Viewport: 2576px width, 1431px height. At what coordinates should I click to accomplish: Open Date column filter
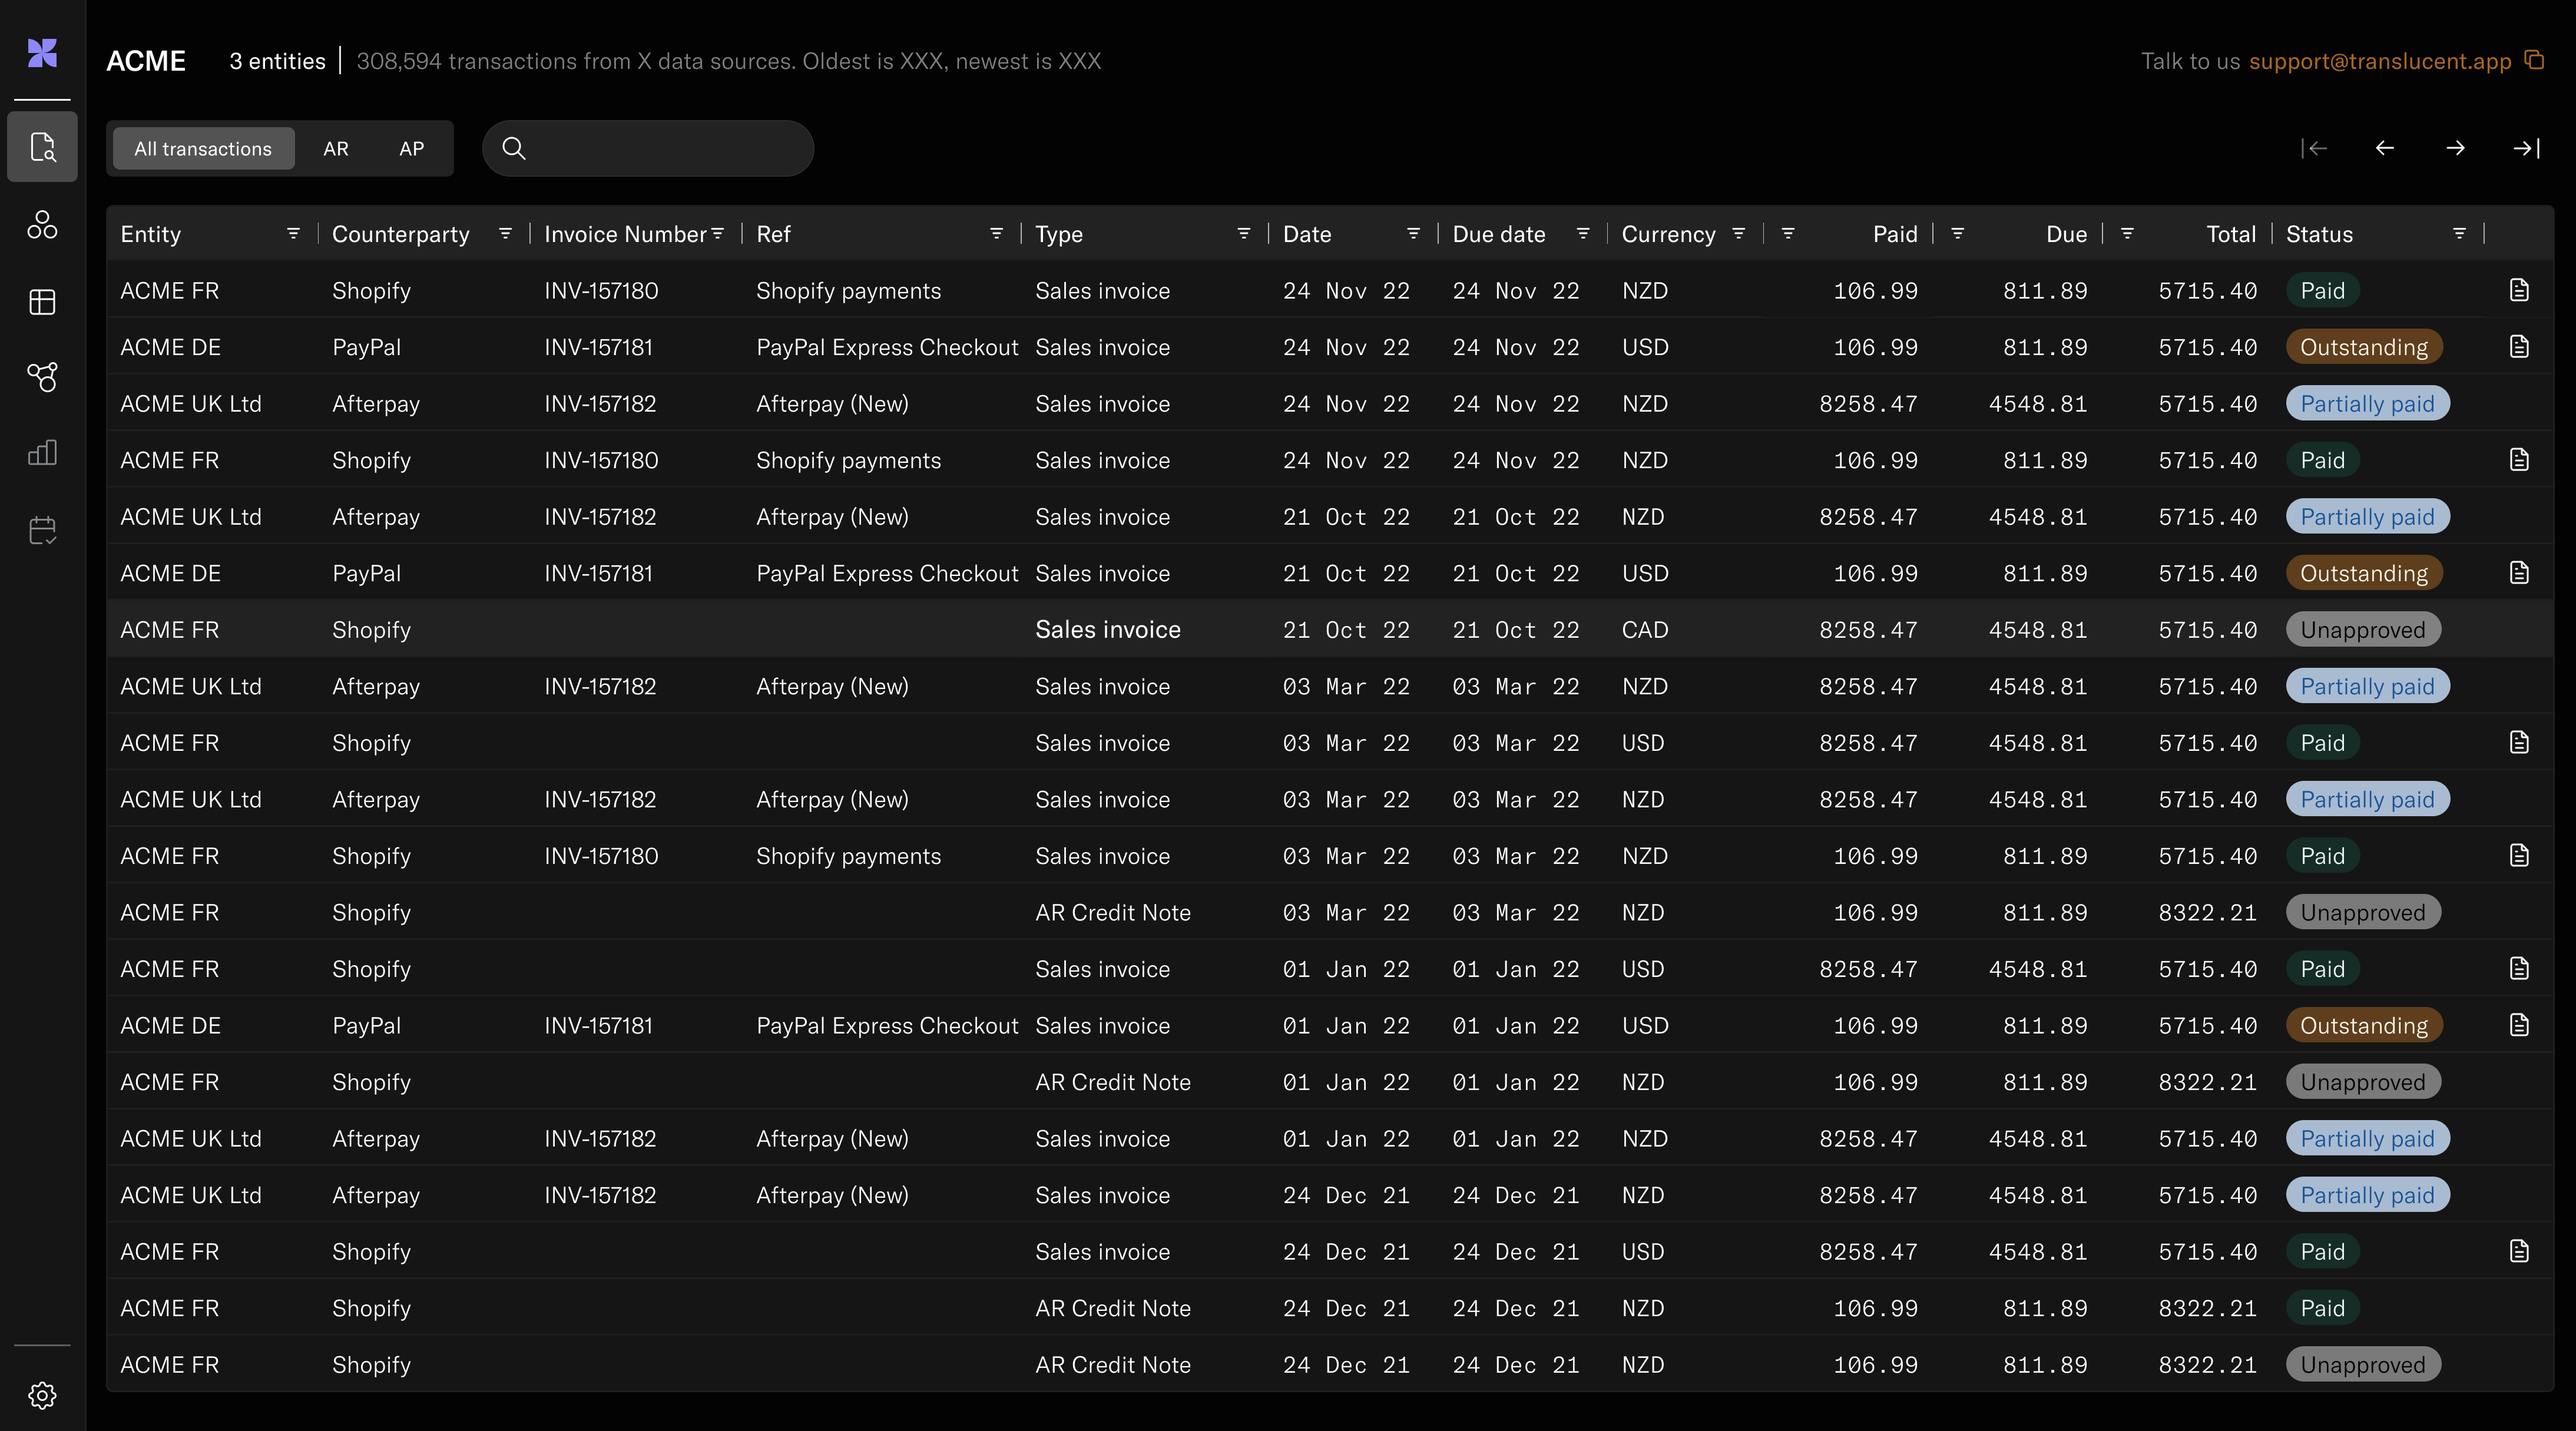1413,233
